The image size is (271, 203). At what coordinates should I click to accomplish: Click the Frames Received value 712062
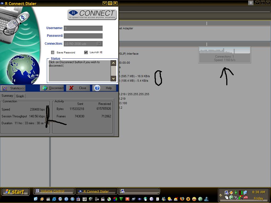click(106, 116)
